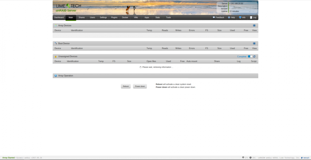Open the Log link text

tap(255, 17)
